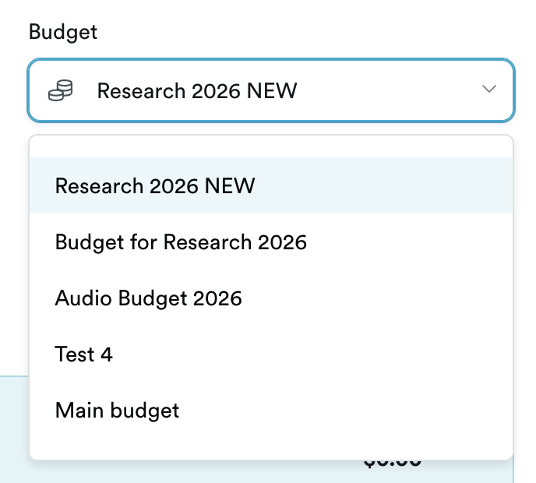
Task: Collapse the Budget dropdown with the chevron arrow
Action: tap(488, 89)
